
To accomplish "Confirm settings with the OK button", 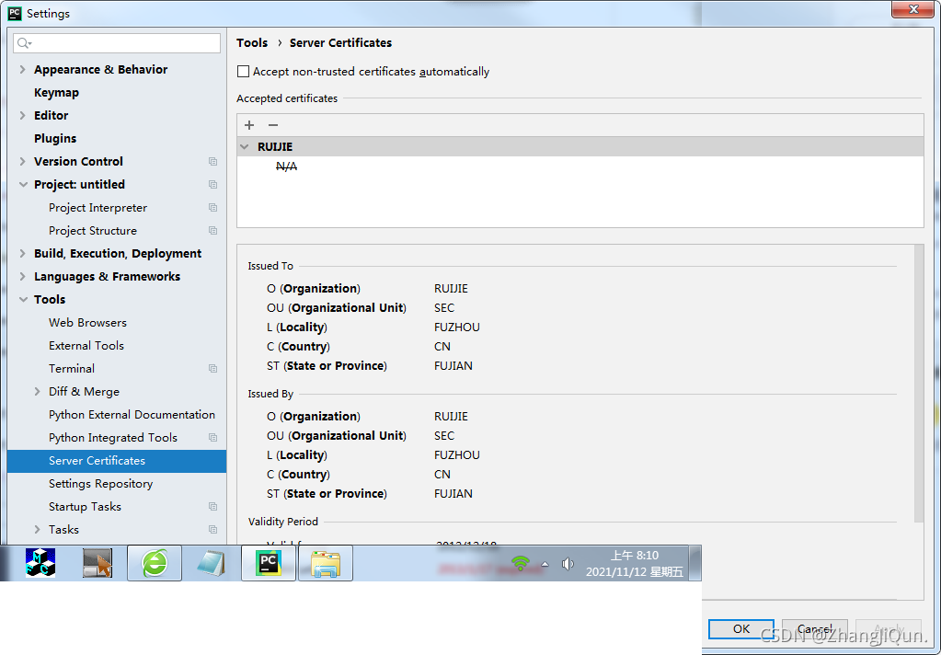I will coord(740,628).
